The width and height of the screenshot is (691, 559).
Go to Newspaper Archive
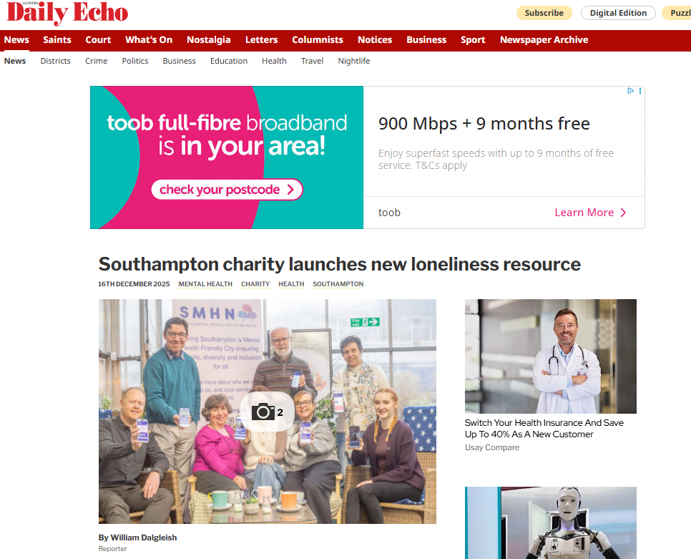544,39
